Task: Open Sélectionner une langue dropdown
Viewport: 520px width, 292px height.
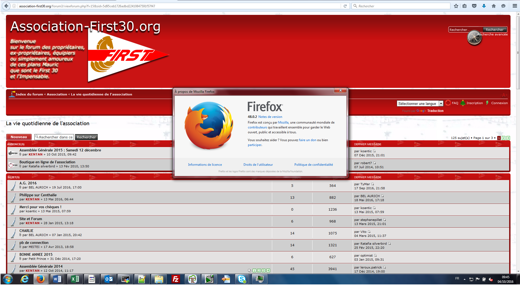Action: (420, 104)
